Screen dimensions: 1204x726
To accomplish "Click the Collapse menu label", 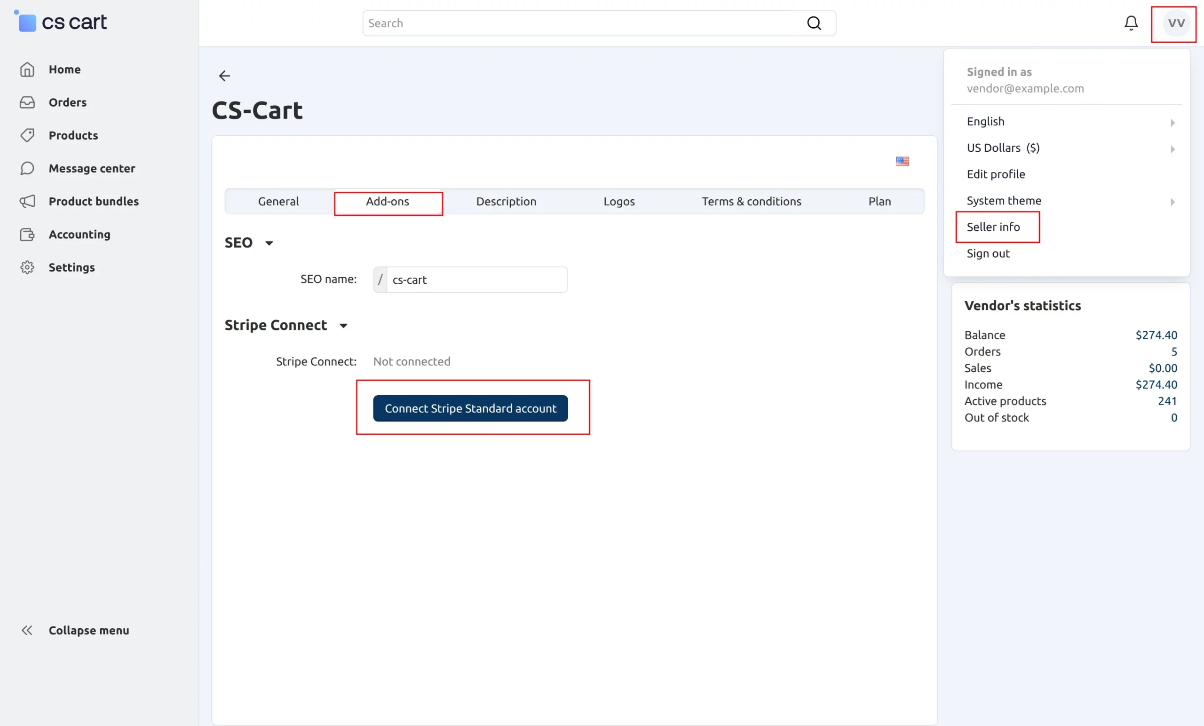I will click(x=89, y=630).
